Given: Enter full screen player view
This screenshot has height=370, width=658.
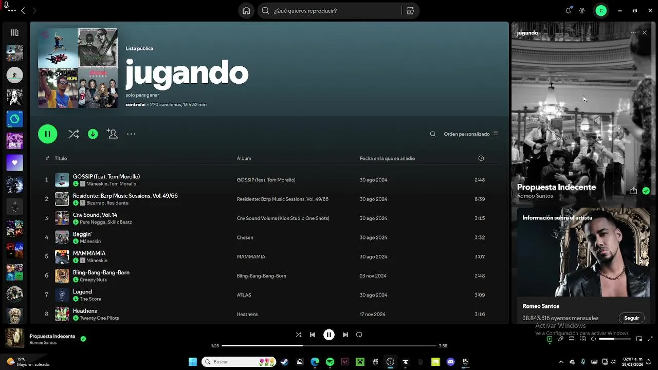Looking at the screenshot, I should point(650,339).
